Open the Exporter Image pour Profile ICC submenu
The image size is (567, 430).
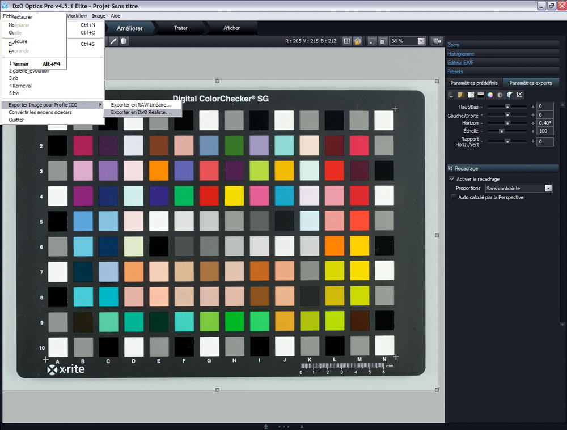pyautogui.click(x=52, y=105)
